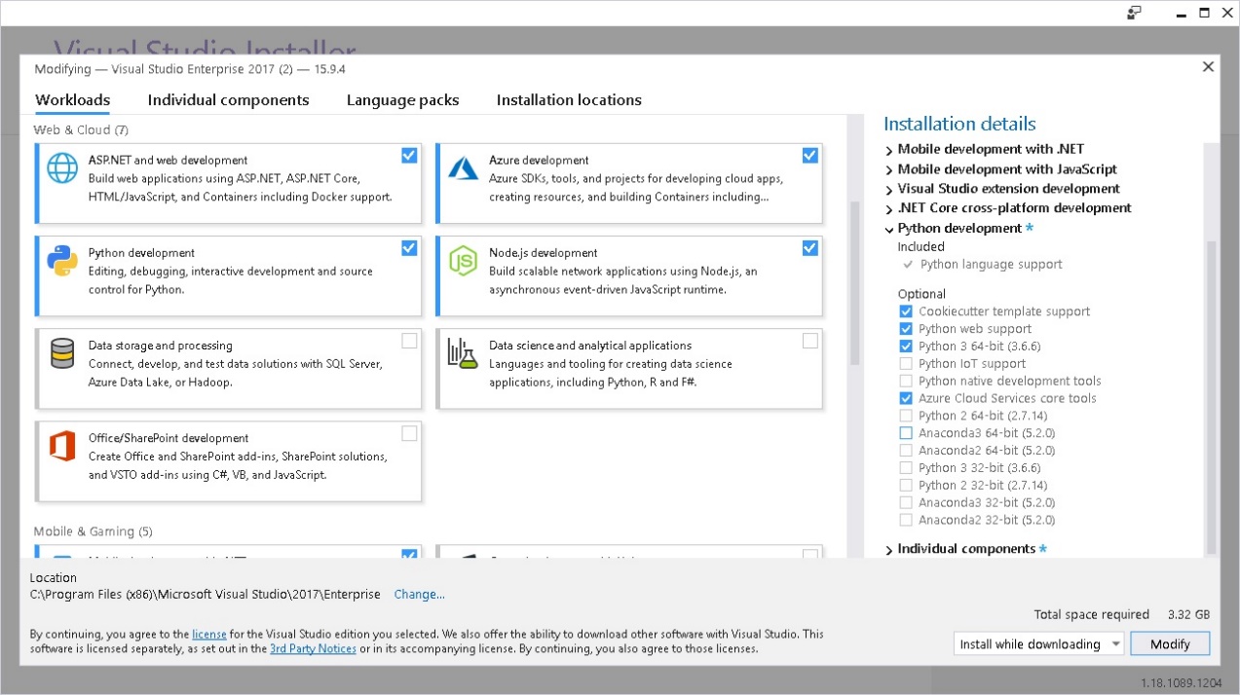Check Python 3 32-bit (3.6.6)
This screenshot has width=1240, height=695.
click(906, 468)
